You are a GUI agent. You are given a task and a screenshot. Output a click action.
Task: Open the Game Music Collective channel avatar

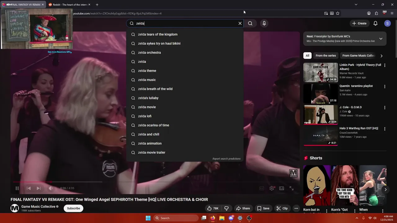click(15, 208)
